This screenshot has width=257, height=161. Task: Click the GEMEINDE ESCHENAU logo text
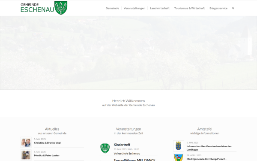(37, 8)
